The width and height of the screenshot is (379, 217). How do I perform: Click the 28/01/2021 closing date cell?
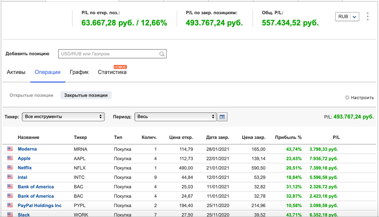coord(217,149)
